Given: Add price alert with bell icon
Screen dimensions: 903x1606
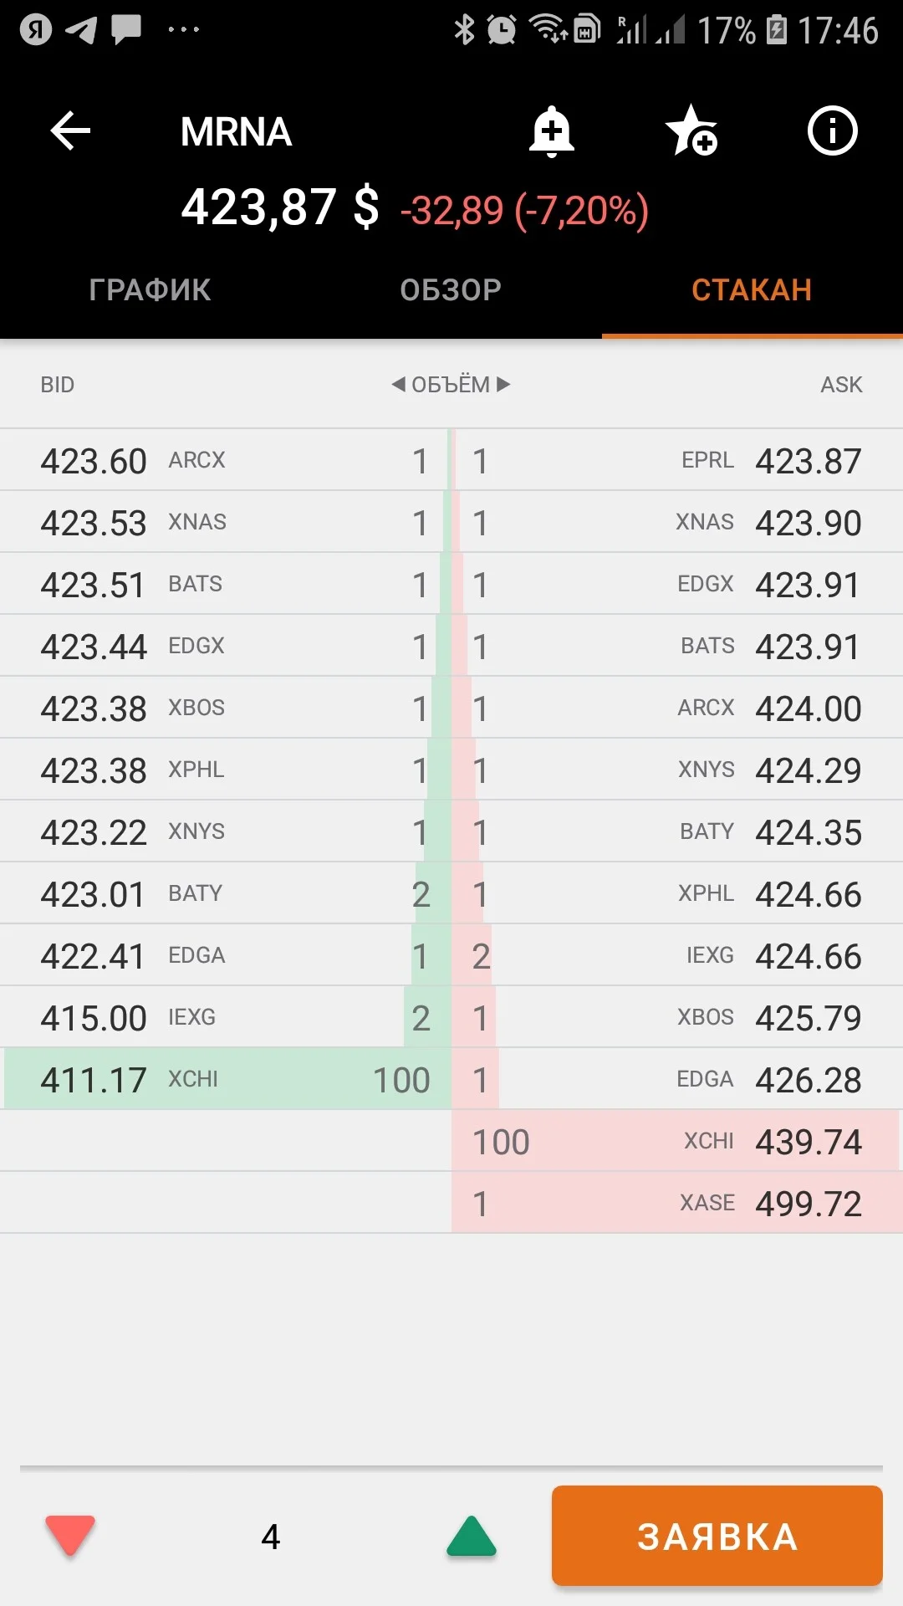Looking at the screenshot, I should (x=552, y=131).
